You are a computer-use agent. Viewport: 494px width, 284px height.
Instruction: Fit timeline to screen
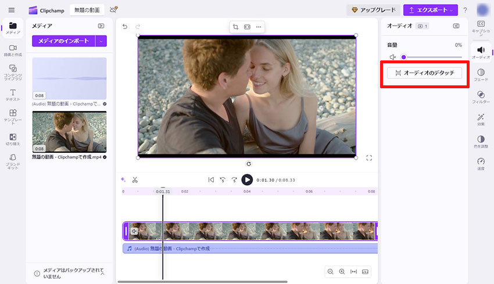(353, 271)
